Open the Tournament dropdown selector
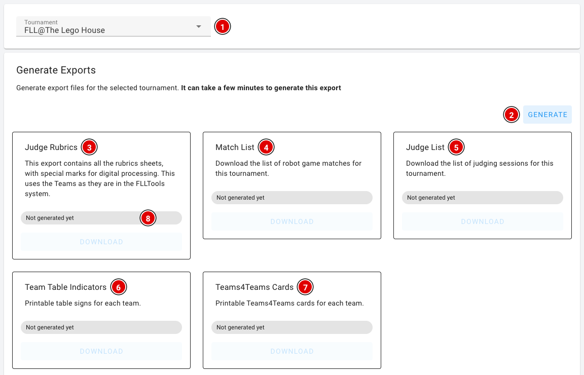Image resolution: width=584 pixels, height=375 pixels. (113, 26)
